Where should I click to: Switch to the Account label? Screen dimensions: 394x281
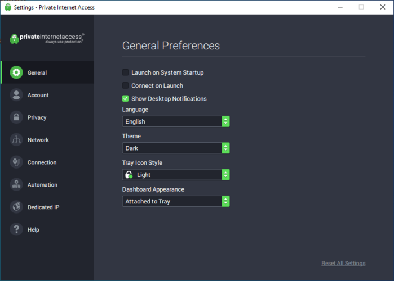38,95
